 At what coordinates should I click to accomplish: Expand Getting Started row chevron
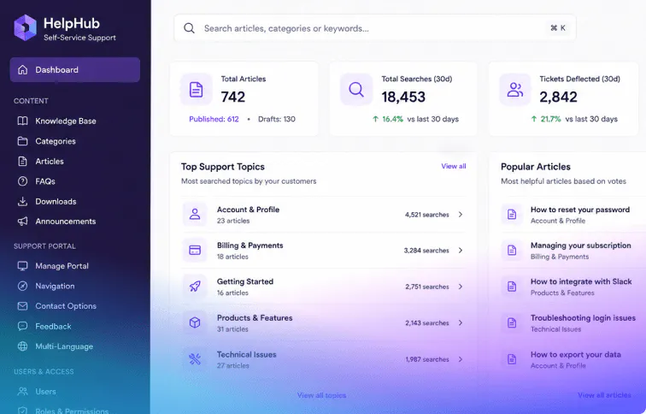[461, 287]
